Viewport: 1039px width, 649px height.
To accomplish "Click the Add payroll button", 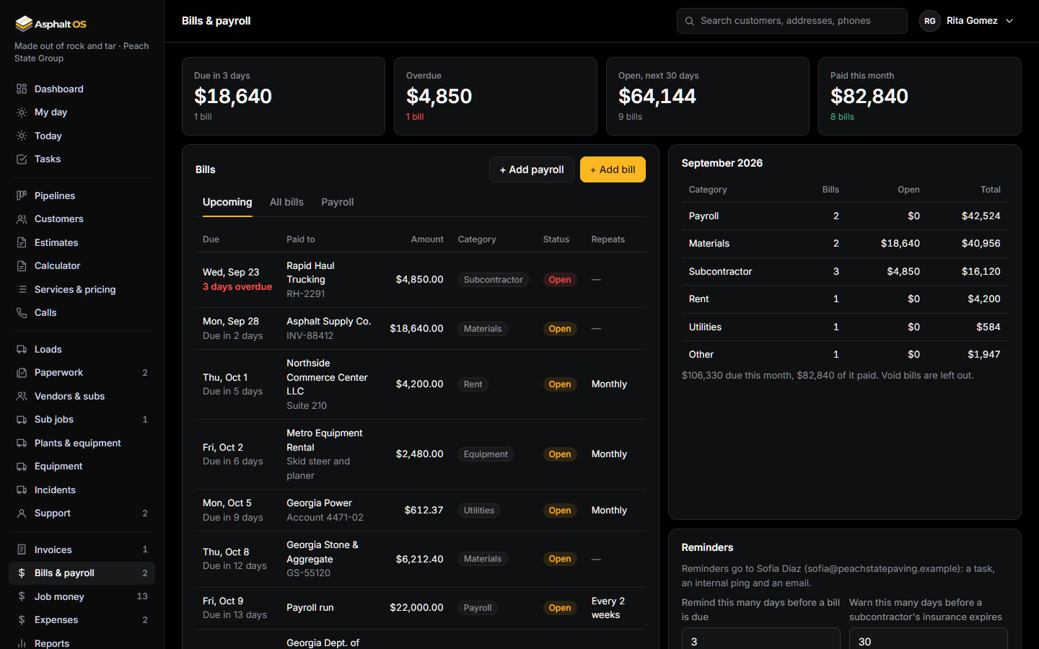I will (x=532, y=169).
